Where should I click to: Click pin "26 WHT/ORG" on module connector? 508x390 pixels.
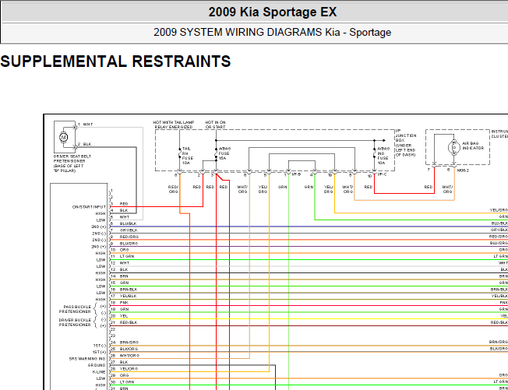coord(125,356)
